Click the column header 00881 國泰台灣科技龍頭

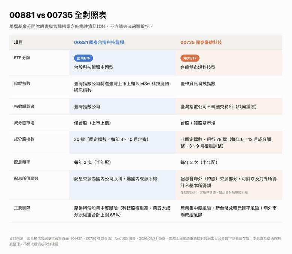tap(99, 43)
